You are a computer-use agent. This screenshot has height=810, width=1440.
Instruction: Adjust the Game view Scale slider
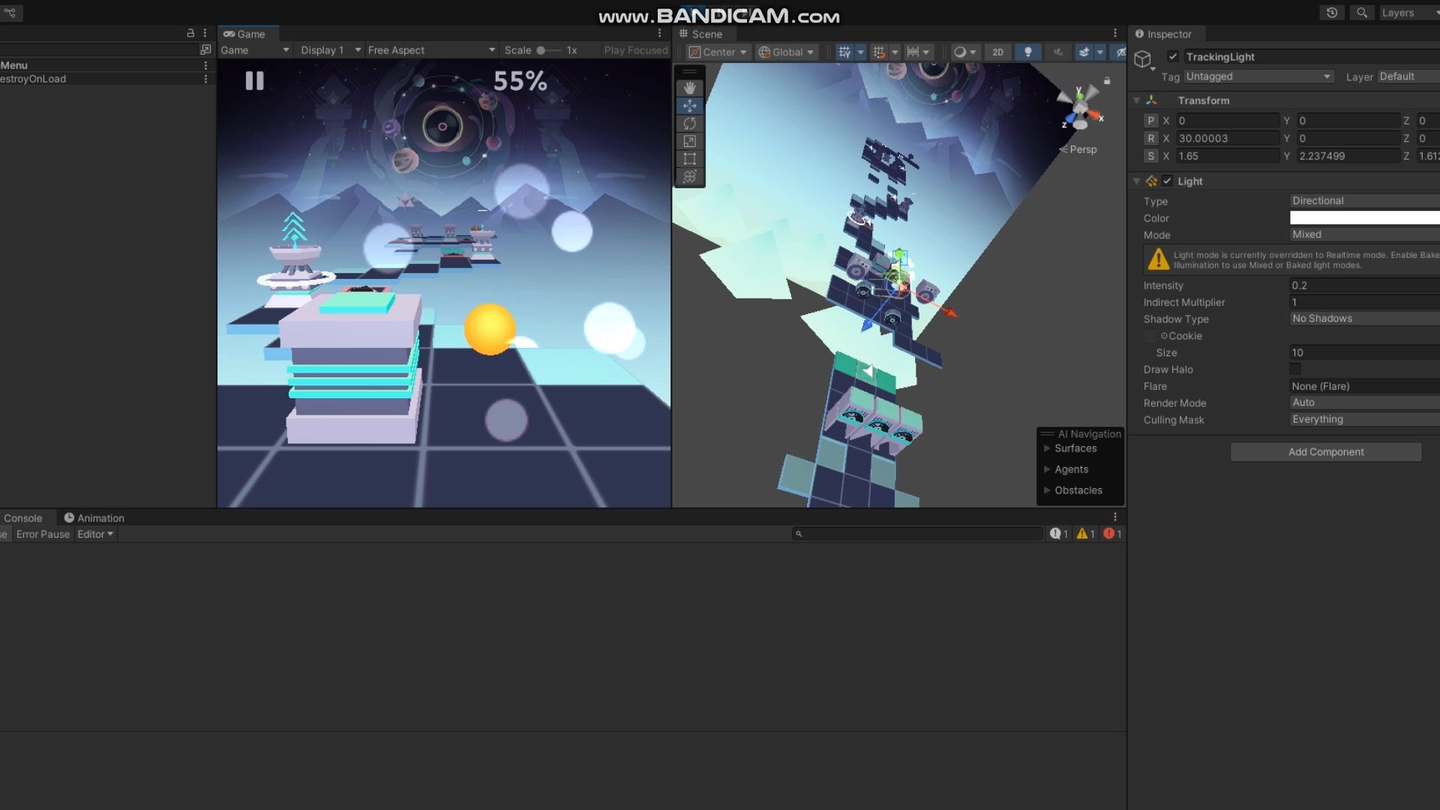click(549, 50)
